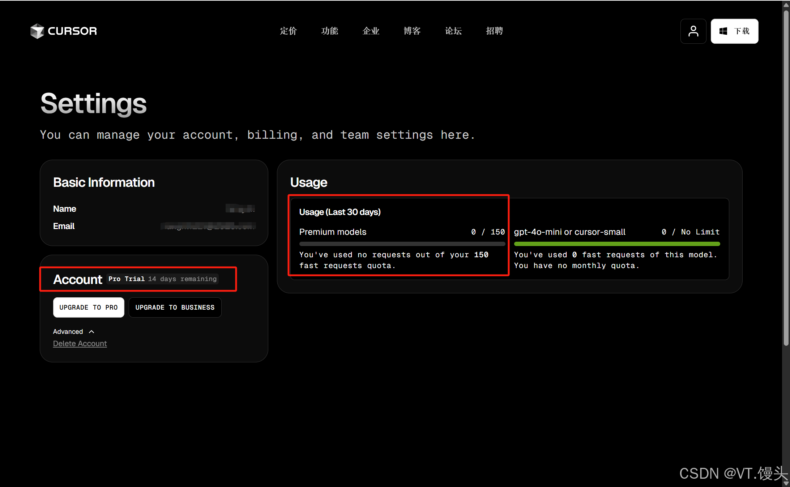Go to the 功能 features page
The height and width of the screenshot is (487, 790).
pyautogui.click(x=329, y=31)
